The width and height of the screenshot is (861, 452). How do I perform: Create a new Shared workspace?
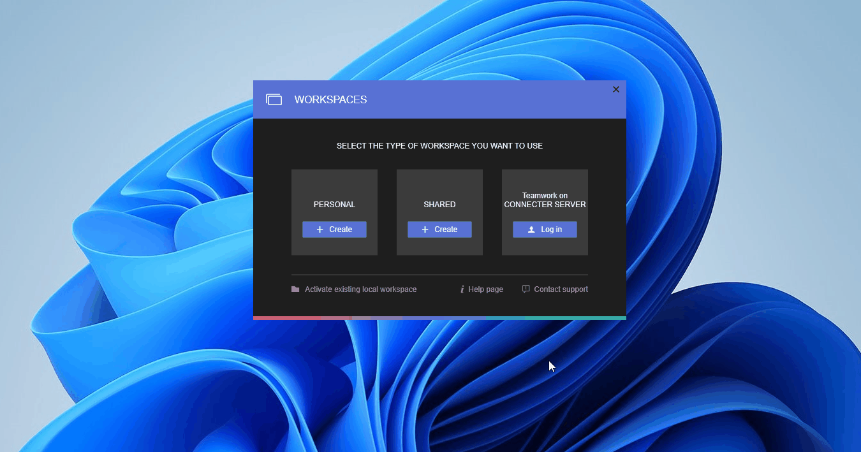(x=439, y=229)
